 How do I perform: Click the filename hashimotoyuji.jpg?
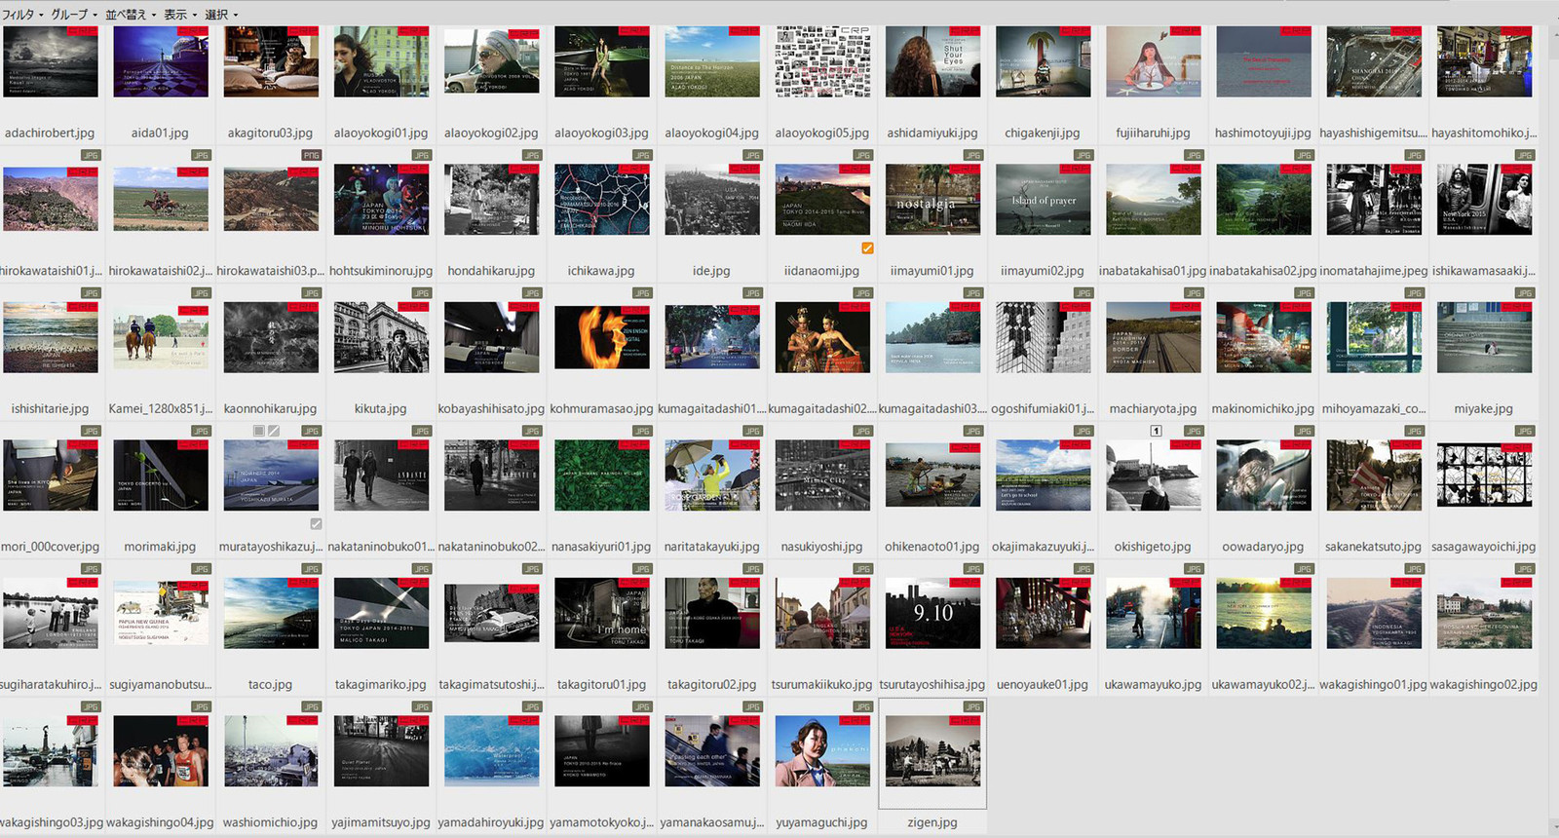point(1263,133)
